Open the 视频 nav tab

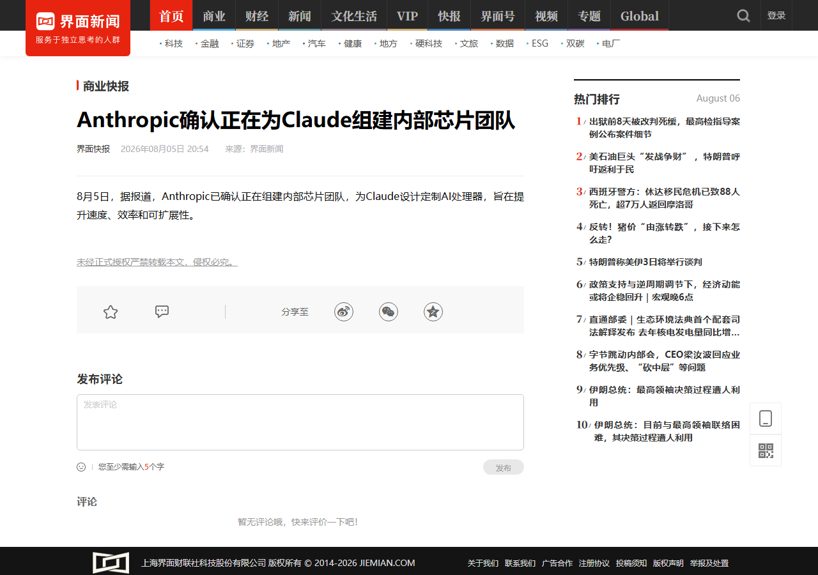546,15
